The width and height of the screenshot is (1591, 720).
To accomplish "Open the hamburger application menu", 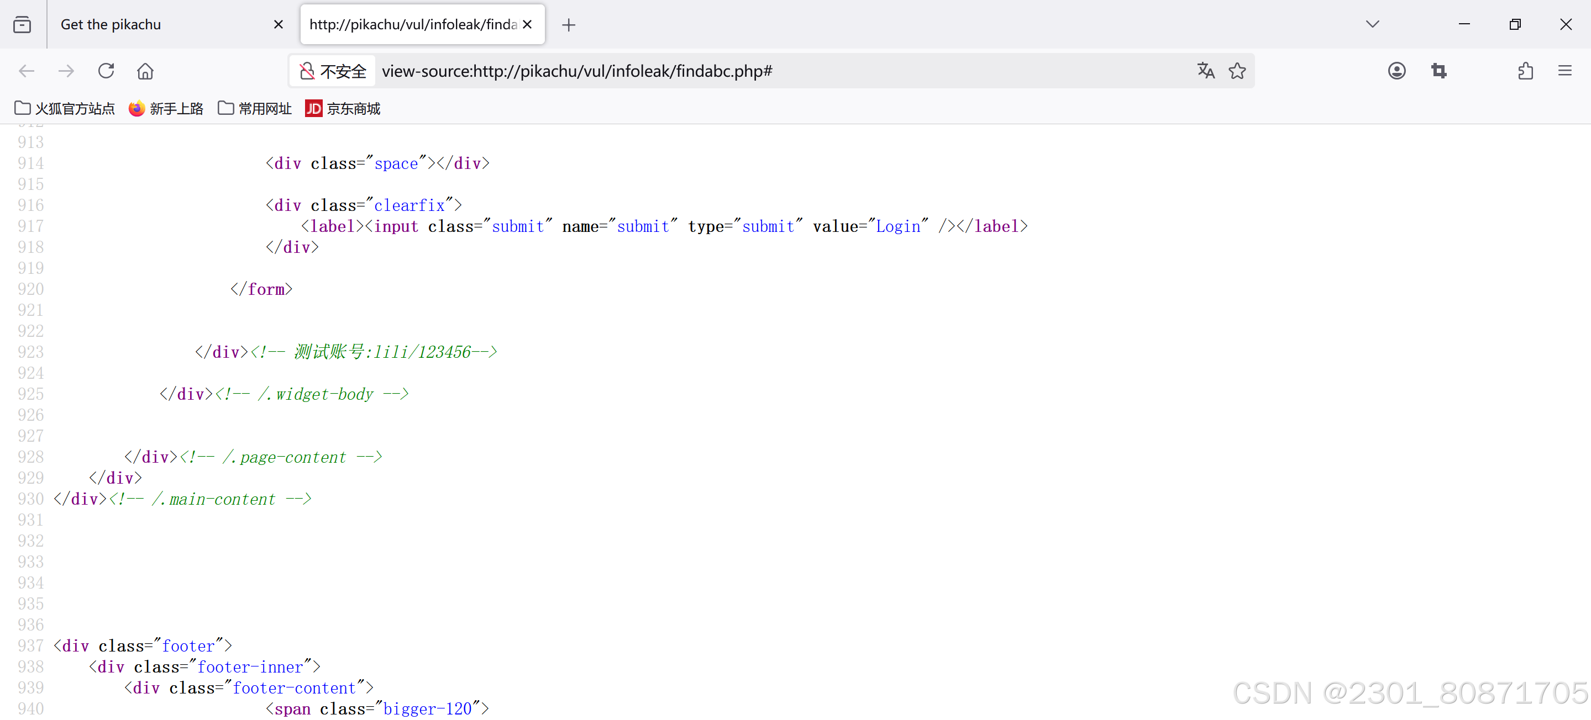I will coord(1564,71).
